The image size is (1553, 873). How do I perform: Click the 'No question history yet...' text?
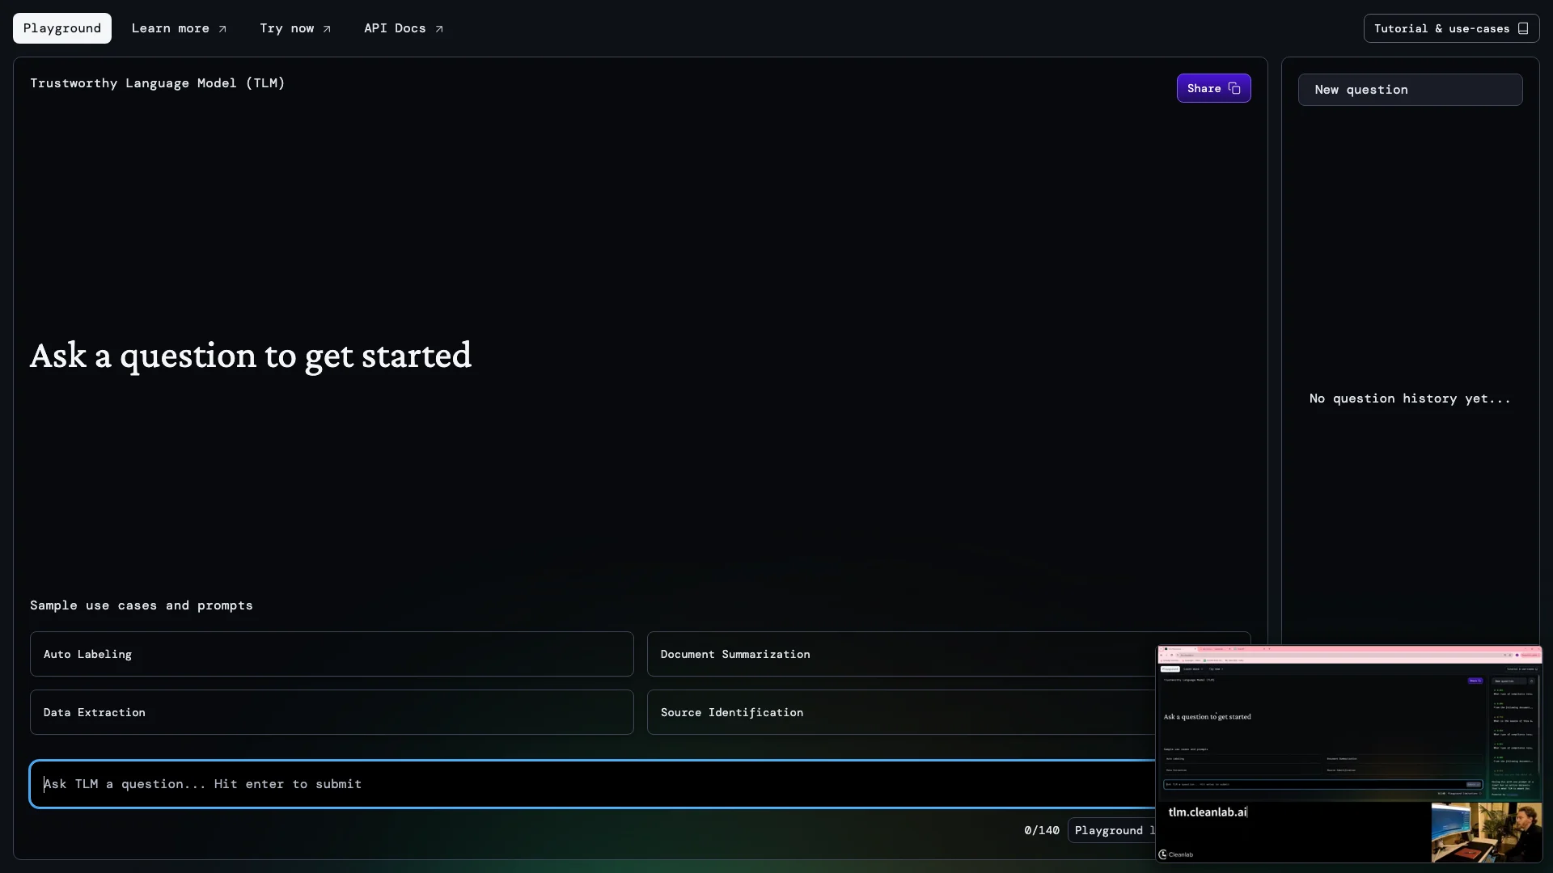tap(1410, 399)
